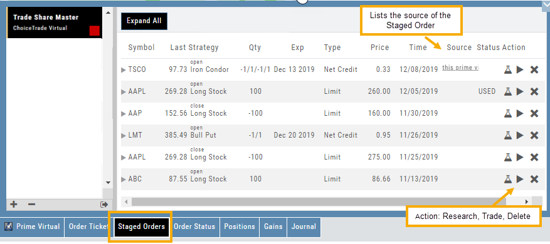Click the horizontal scrollbar right arrow

(x=527, y=201)
